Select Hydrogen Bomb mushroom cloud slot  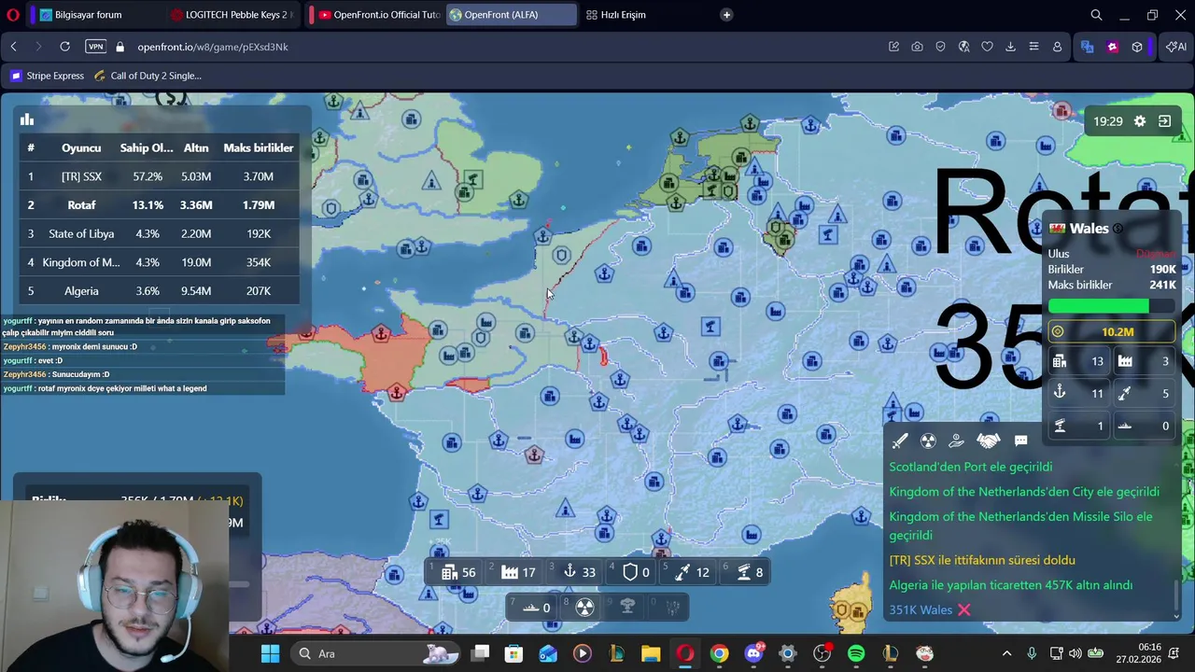point(627,608)
